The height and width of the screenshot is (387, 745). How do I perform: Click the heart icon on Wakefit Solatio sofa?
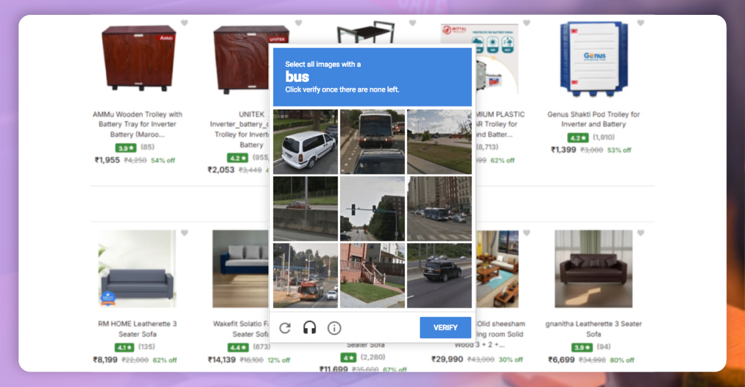[x=297, y=232]
